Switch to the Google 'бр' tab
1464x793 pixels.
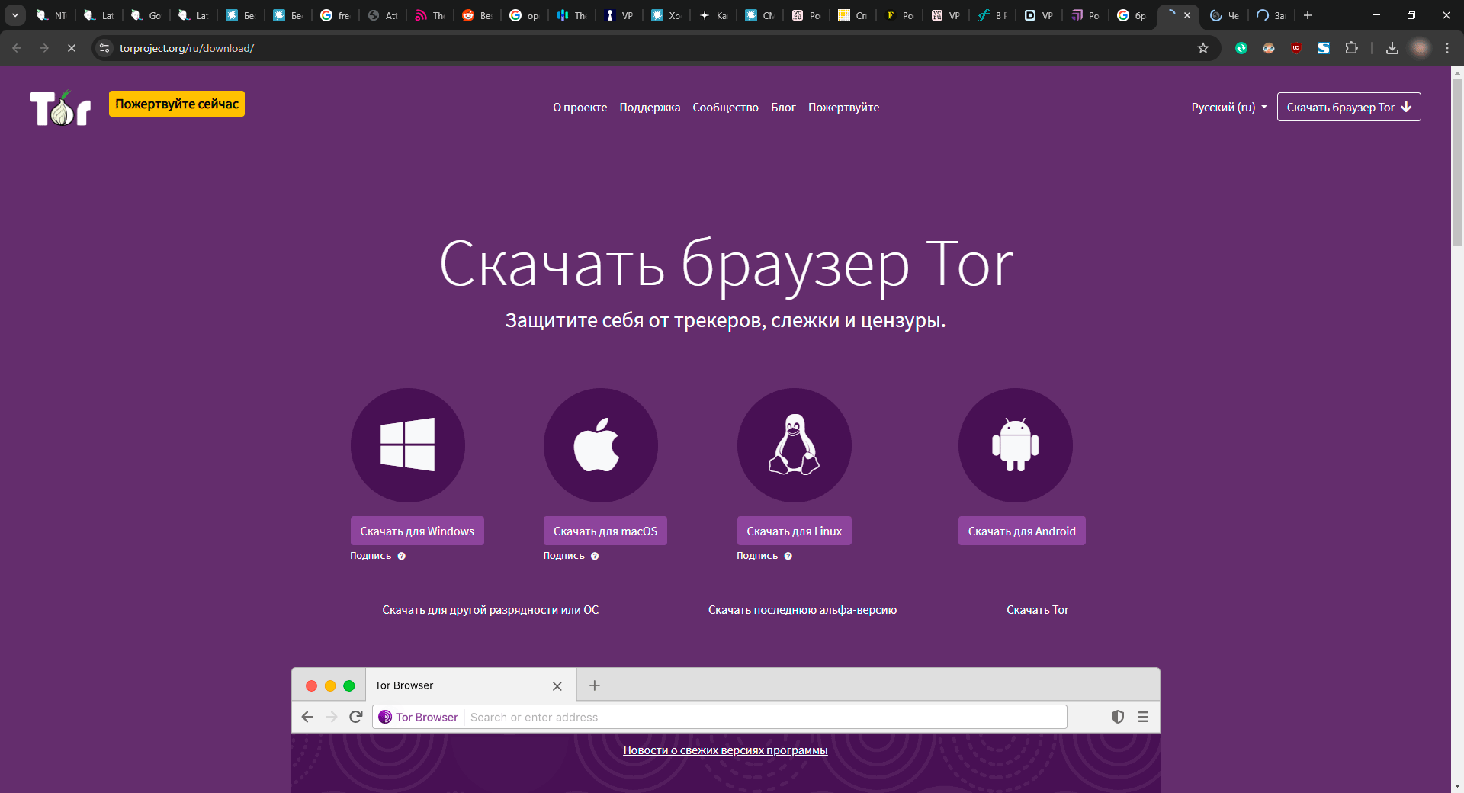coord(1132,15)
